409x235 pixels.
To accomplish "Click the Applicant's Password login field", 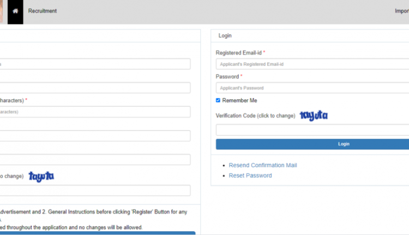I will click(x=312, y=88).
